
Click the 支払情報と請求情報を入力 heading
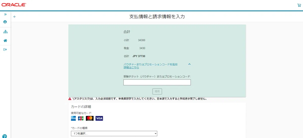[157, 17]
